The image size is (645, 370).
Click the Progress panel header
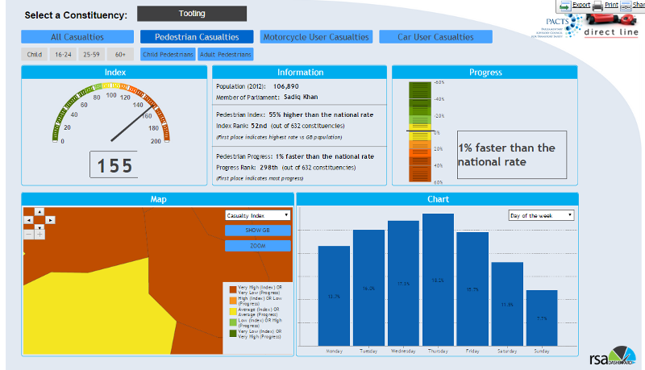point(485,73)
